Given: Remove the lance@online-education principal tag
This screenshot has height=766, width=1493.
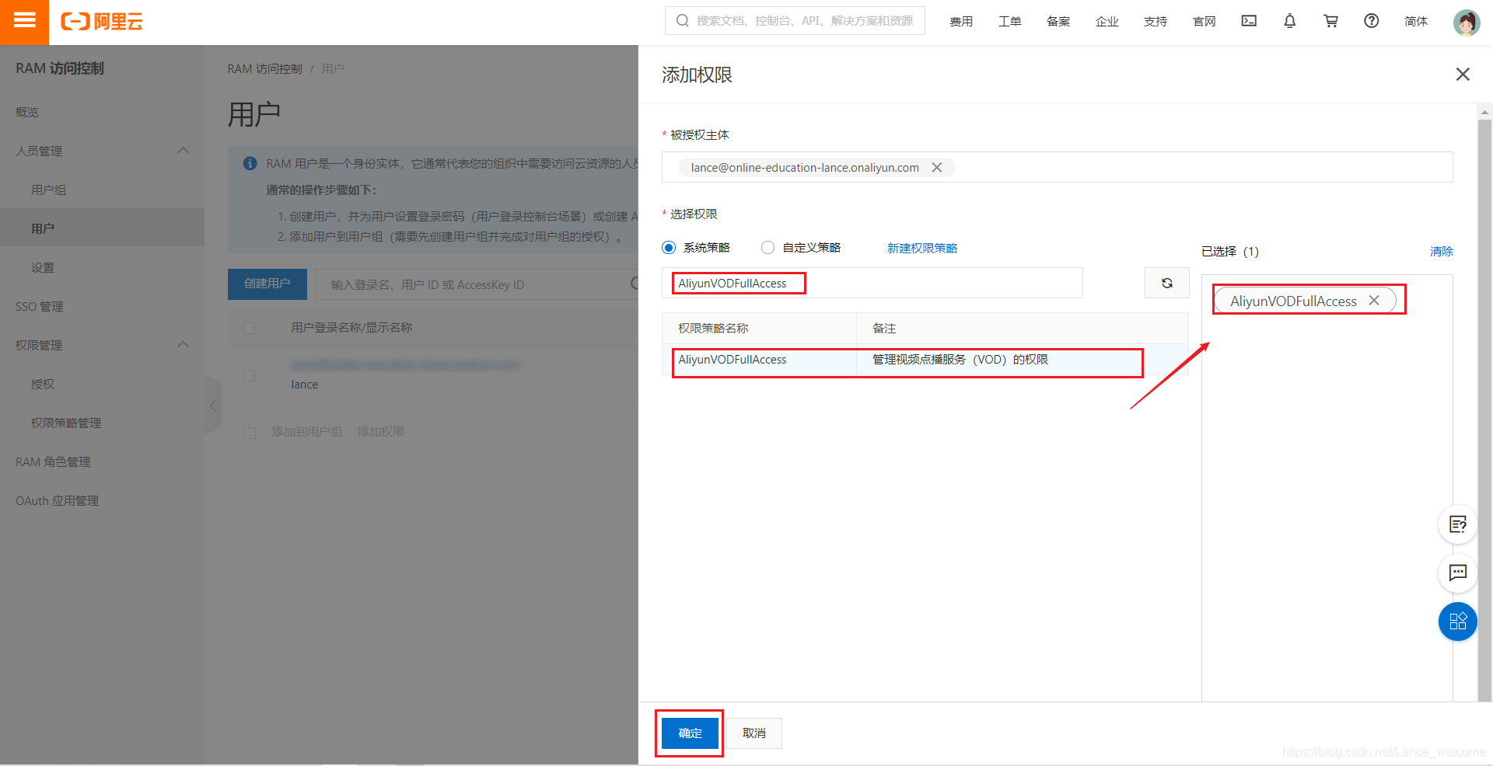Looking at the screenshot, I should pos(937,167).
